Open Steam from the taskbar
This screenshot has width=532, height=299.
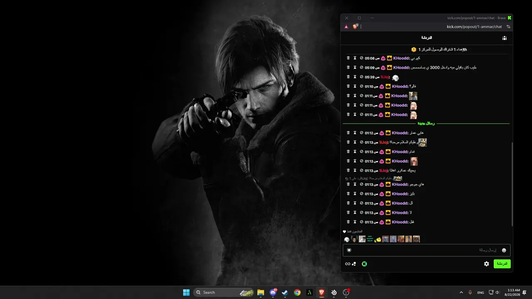coord(285,292)
